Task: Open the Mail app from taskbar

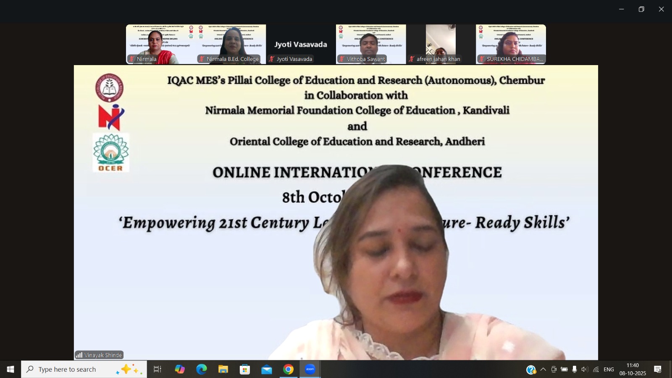Action: (x=266, y=370)
